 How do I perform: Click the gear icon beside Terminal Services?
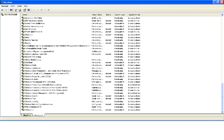[x=23, y=40]
